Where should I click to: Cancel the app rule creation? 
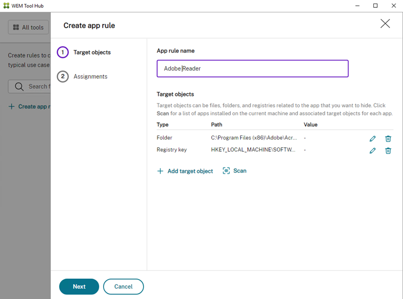click(x=123, y=287)
